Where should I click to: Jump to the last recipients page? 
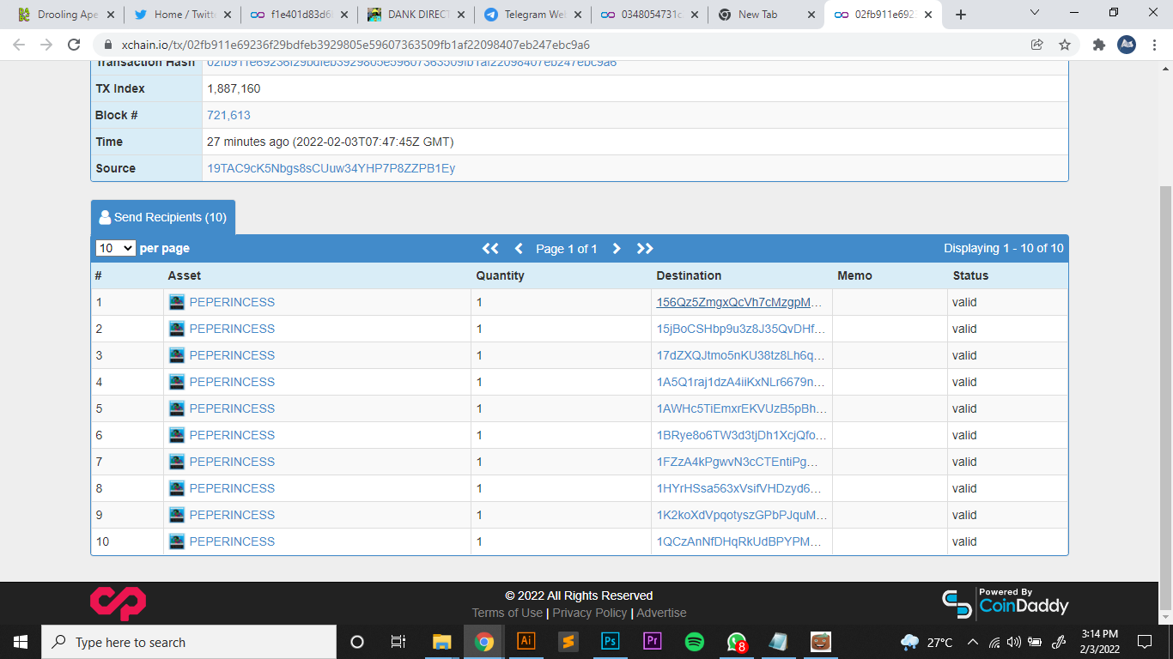(x=645, y=248)
